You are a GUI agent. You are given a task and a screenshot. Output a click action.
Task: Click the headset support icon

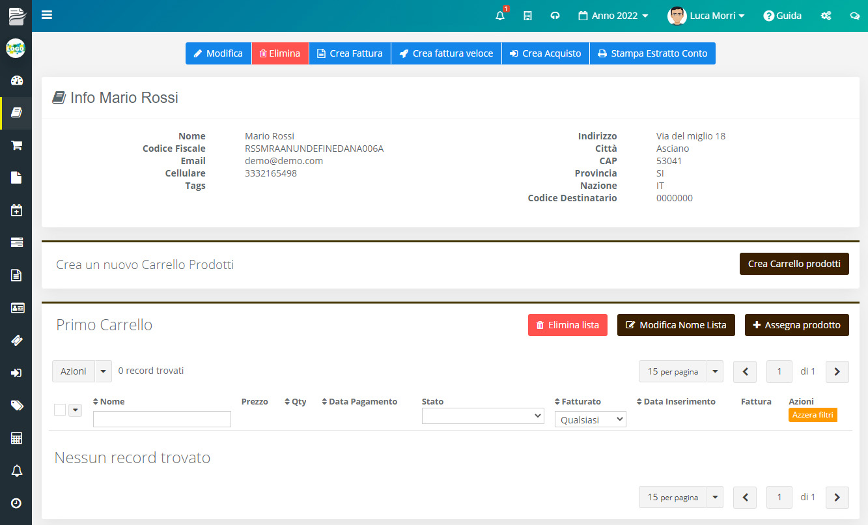click(555, 16)
